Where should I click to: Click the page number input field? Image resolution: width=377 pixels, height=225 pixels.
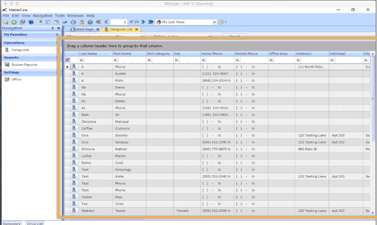click(x=119, y=22)
